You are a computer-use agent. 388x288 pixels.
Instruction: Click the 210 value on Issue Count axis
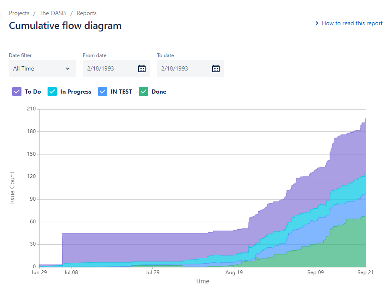coord(32,109)
